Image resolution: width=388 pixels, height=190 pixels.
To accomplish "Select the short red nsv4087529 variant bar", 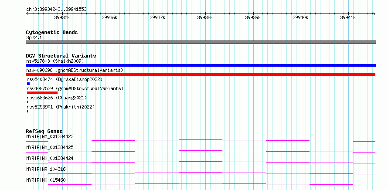I will [42, 93].
